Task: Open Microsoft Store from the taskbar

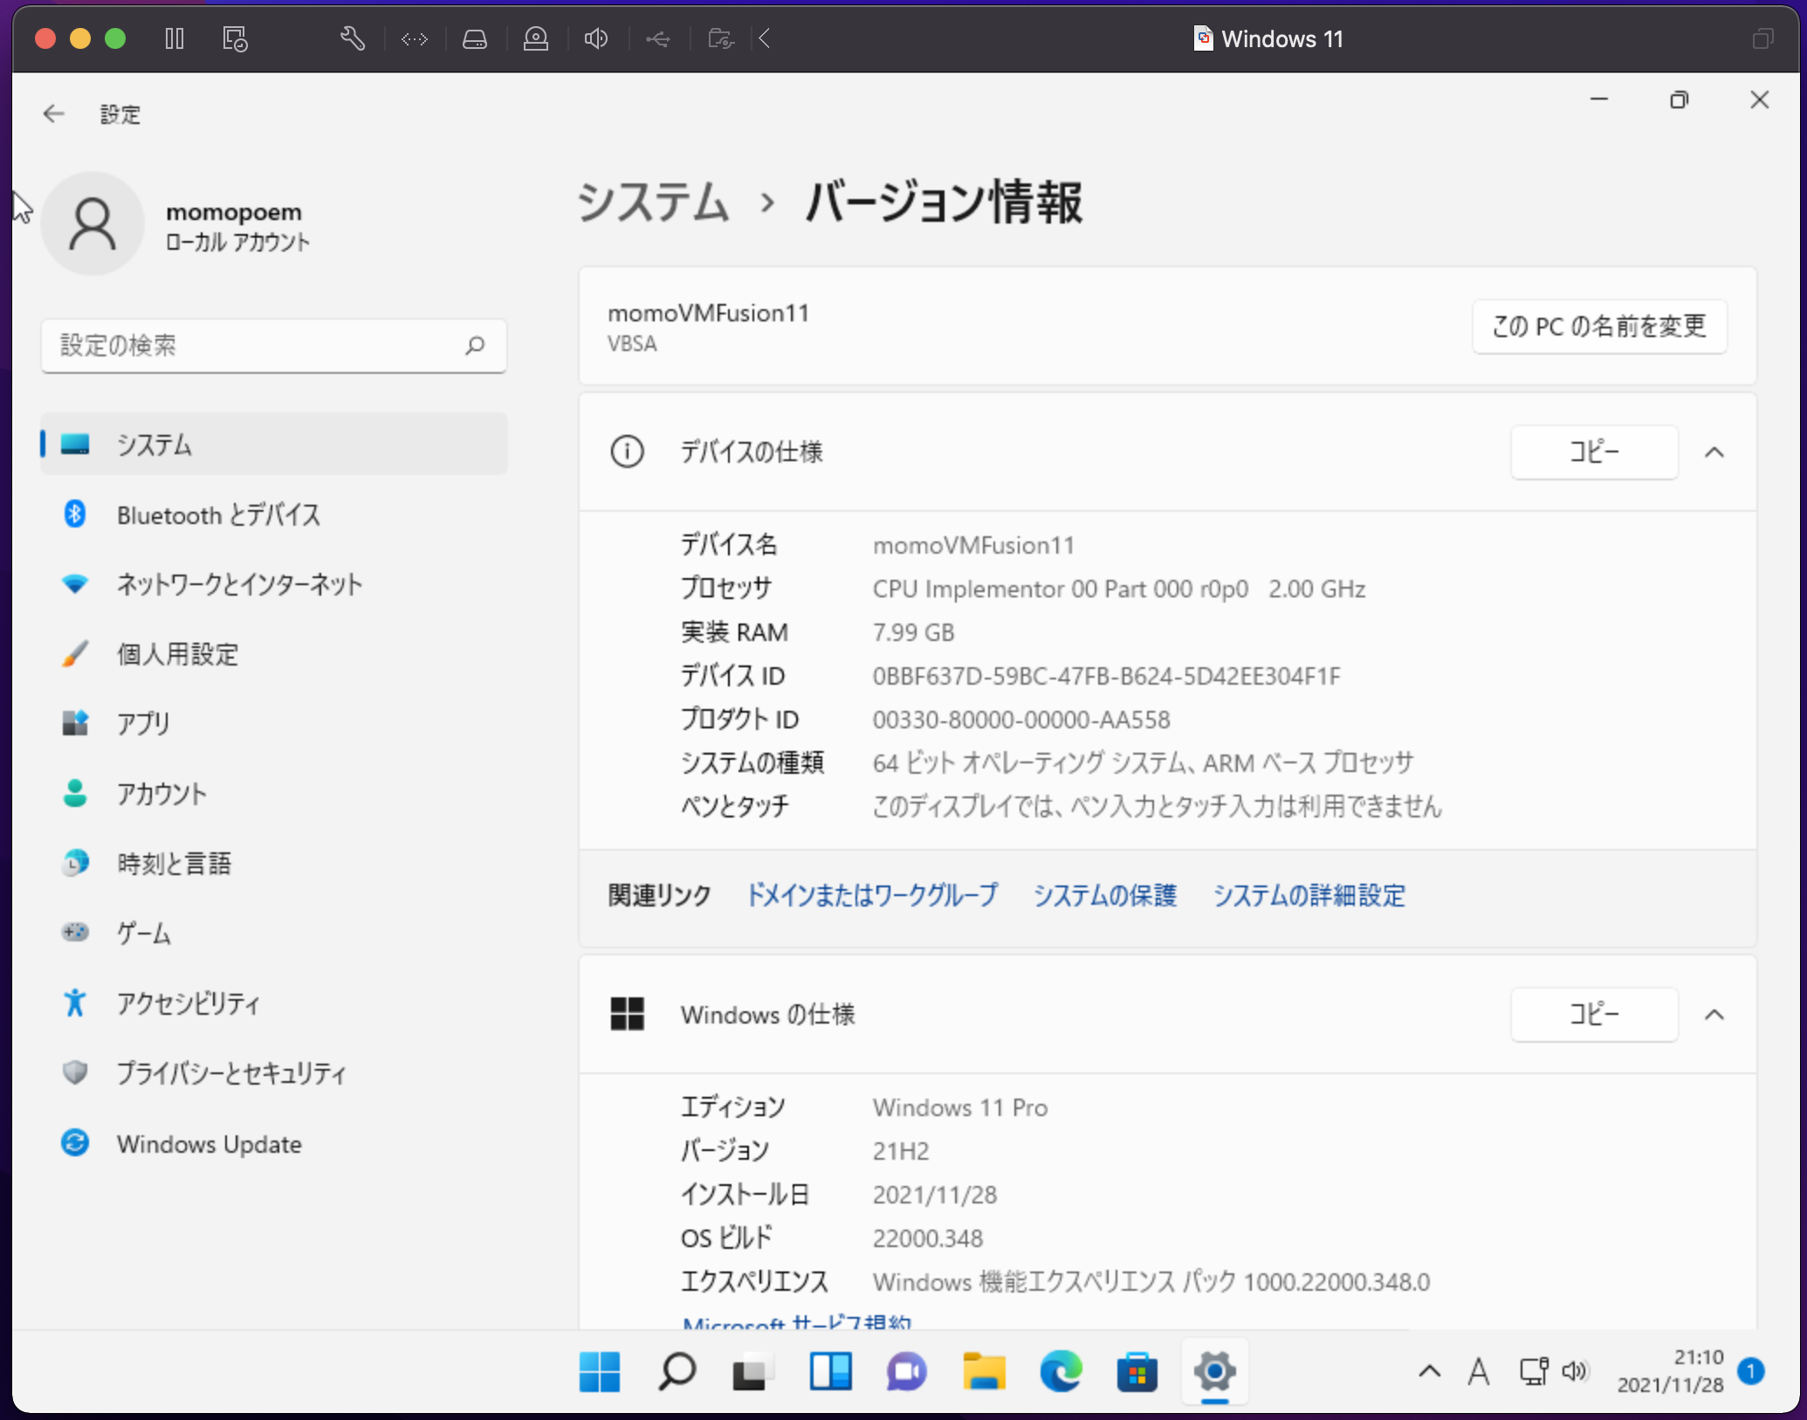Action: (1137, 1372)
